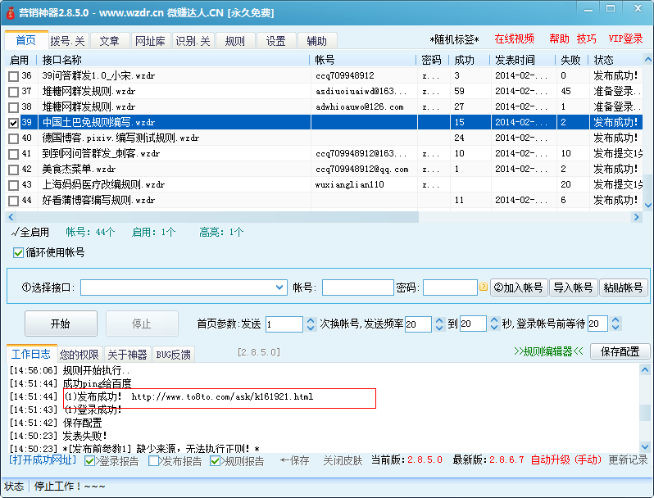Viewport: 654px width, 498px height.
Task: Expand the 选择接口 dropdown
Action: (x=279, y=287)
